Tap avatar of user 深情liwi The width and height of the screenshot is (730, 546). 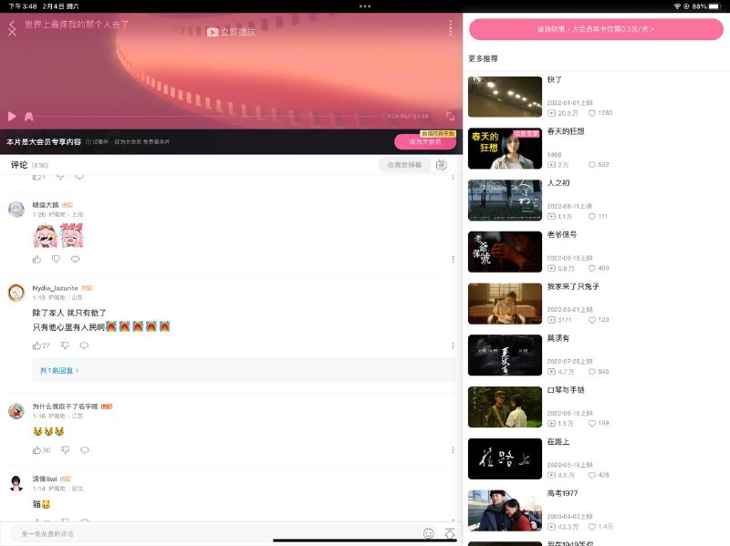[x=16, y=483]
